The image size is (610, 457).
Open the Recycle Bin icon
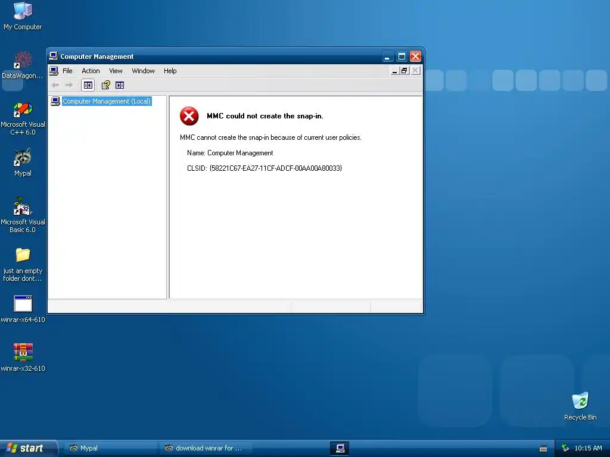coord(580,406)
